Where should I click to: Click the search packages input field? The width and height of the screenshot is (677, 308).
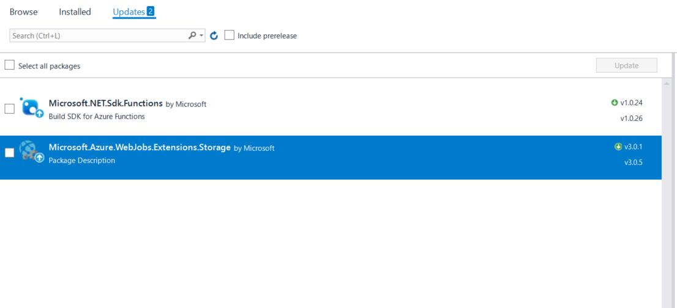point(98,36)
